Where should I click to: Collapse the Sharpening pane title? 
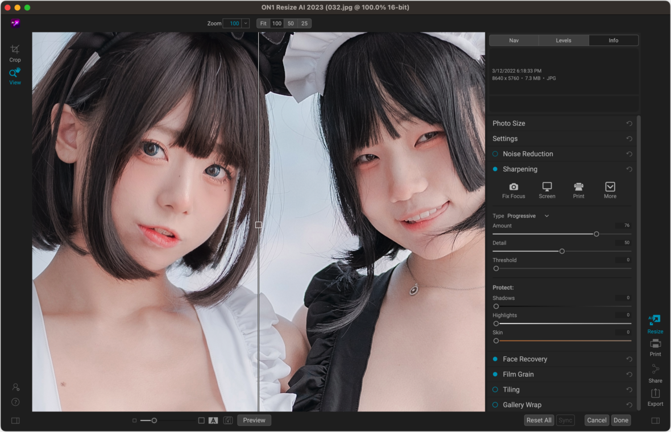pos(520,169)
